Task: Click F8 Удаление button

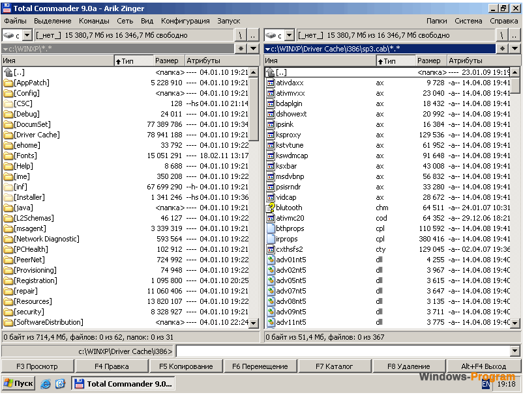Action: click(409, 366)
